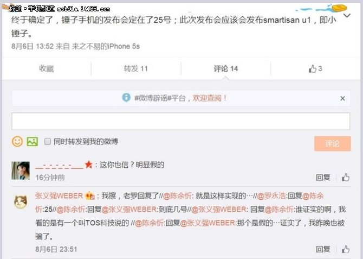Screen dimensions: 363x259
Task: Open 张义强WEBER's cat avatar
Action: tap(21, 201)
